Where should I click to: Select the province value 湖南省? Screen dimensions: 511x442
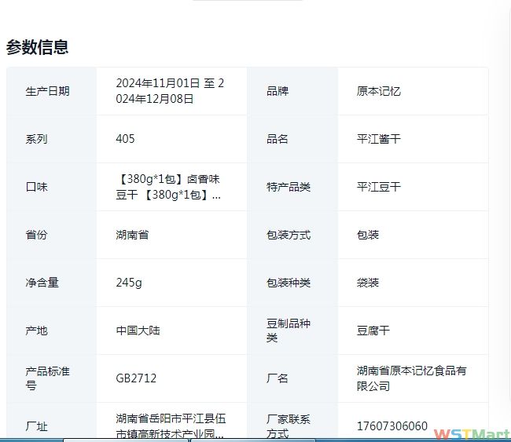132,235
